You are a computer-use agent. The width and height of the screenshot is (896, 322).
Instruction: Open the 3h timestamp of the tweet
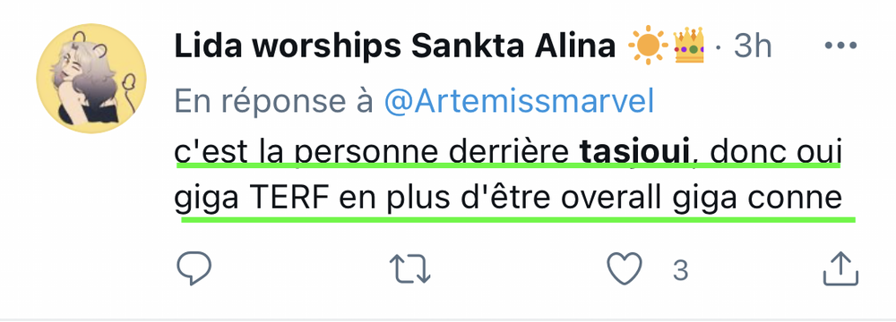click(752, 46)
